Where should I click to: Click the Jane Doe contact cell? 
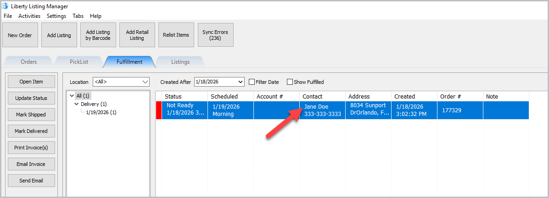point(322,110)
